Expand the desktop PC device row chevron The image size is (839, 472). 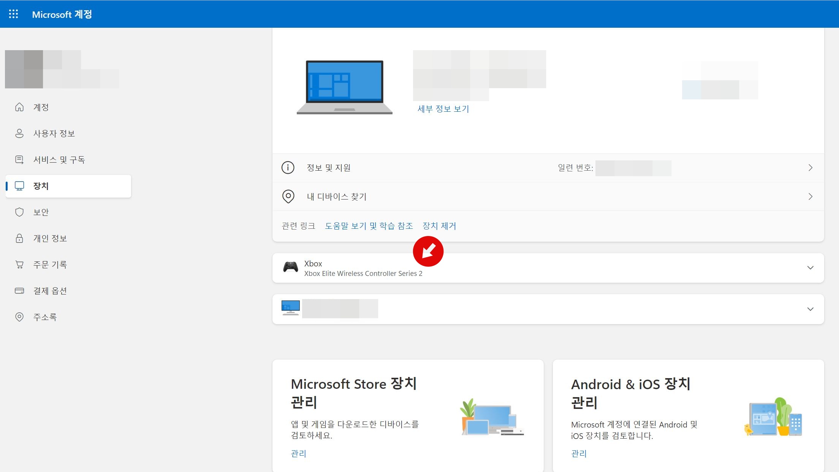810,309
